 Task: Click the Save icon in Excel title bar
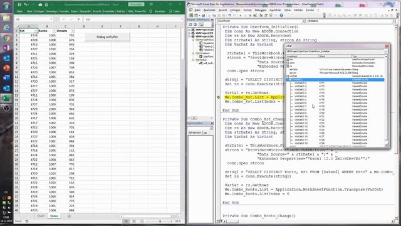pos(19,4)
